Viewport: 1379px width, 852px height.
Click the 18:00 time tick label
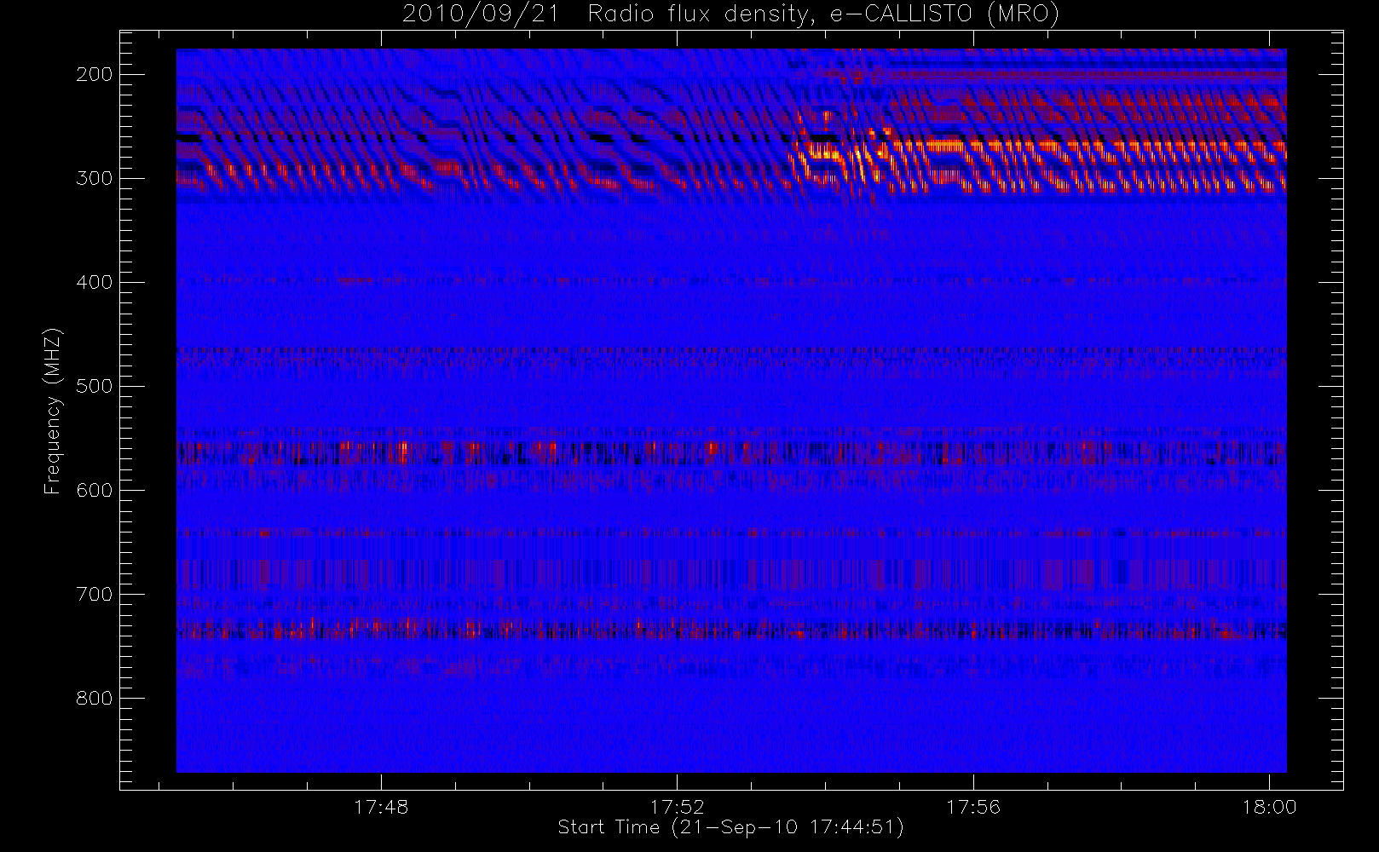[1270, 806]
